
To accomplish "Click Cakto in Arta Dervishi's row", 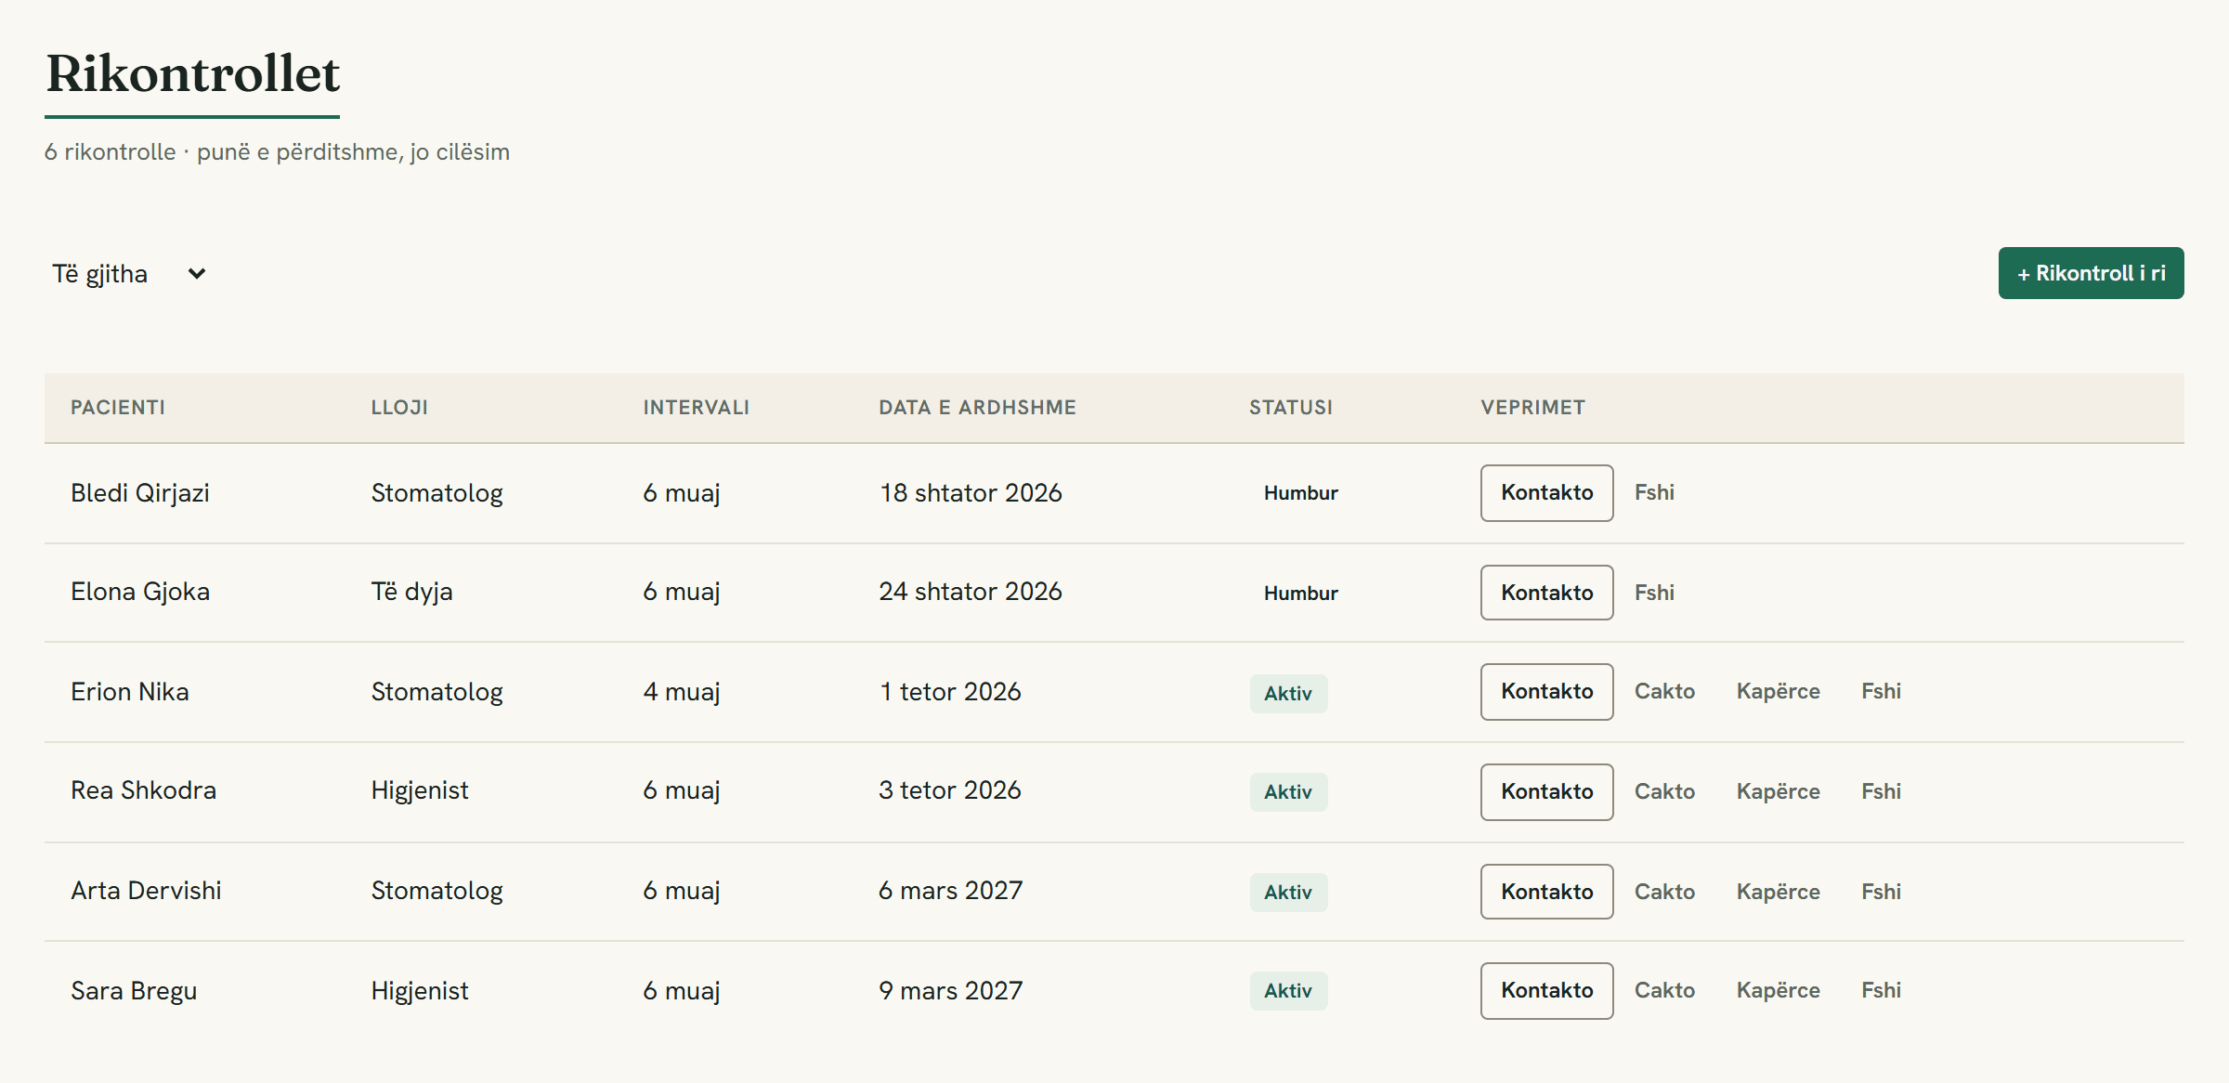I will click(1664, 892).
